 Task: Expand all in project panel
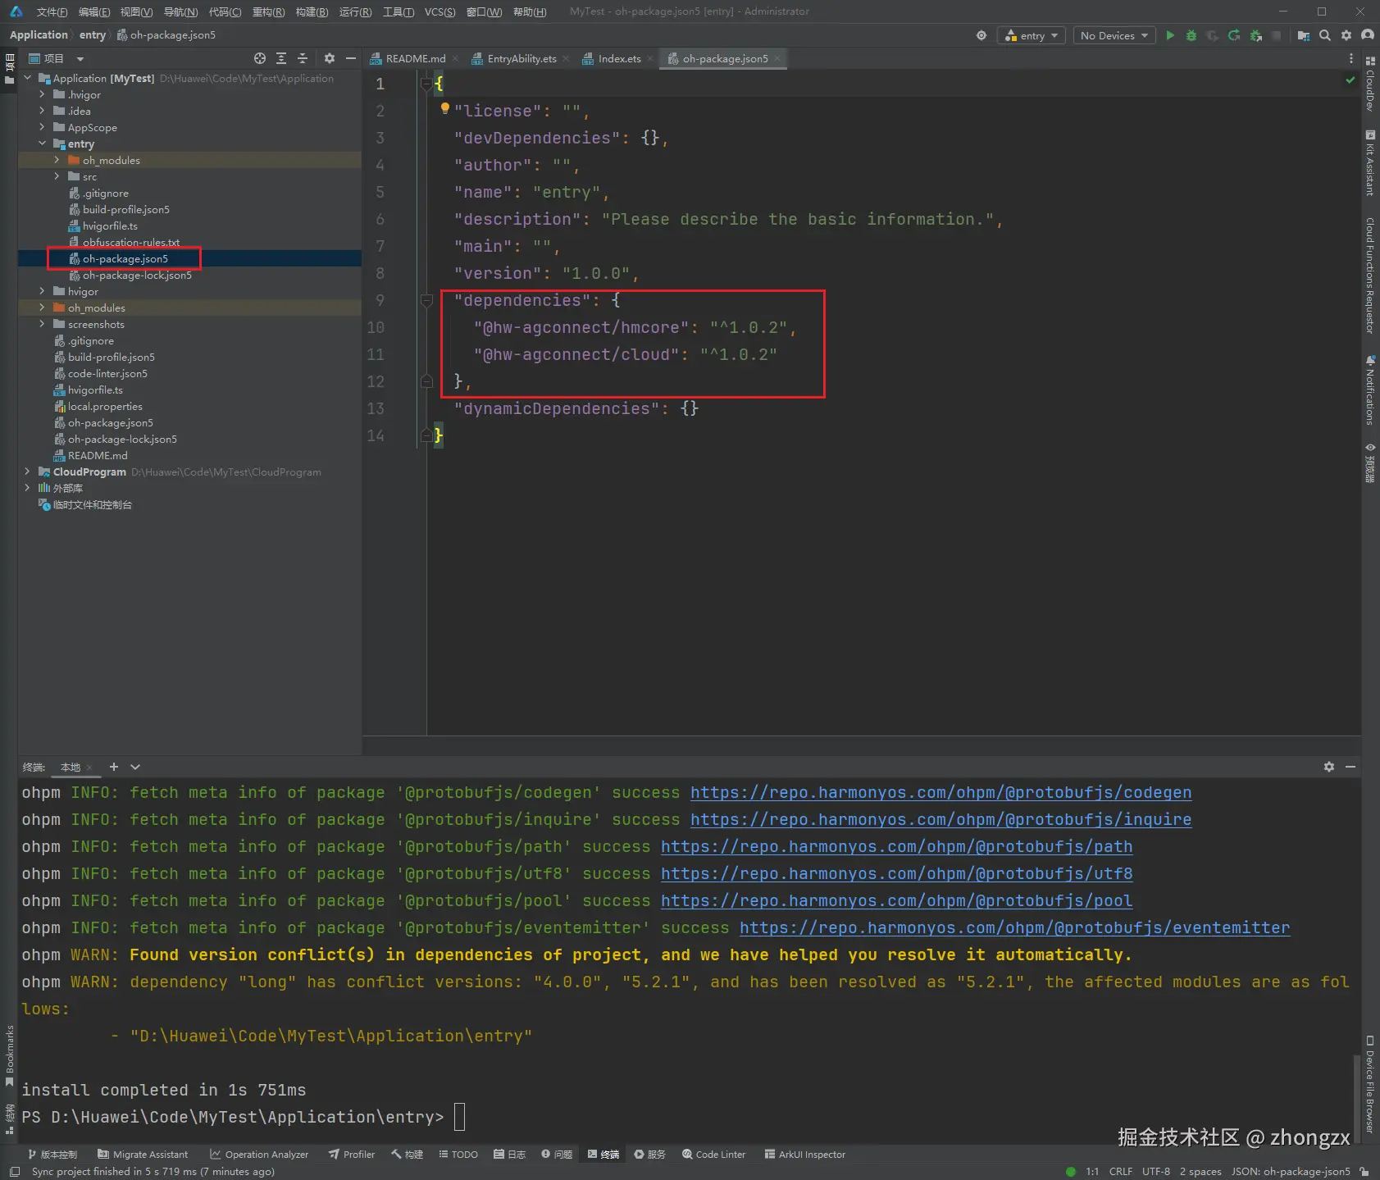pos(281,58)
